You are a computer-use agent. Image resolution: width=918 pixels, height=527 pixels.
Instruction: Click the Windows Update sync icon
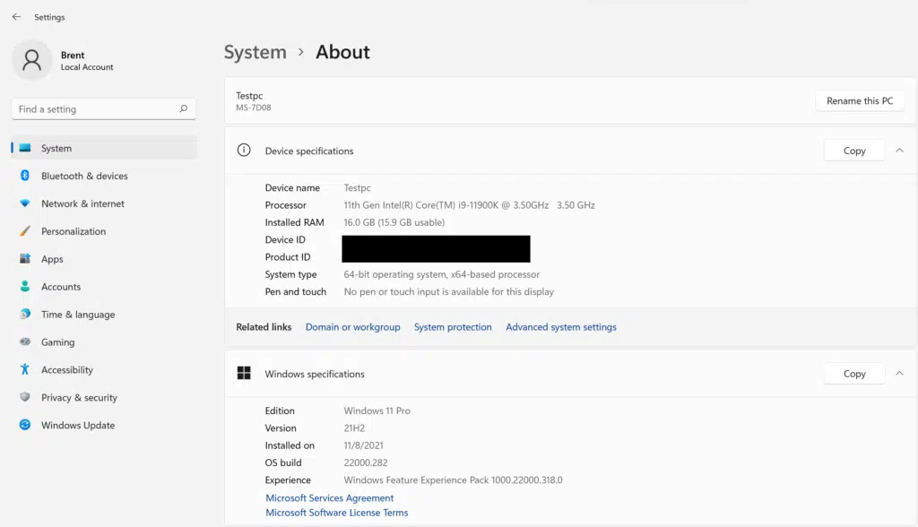click(x=24, y=425)
